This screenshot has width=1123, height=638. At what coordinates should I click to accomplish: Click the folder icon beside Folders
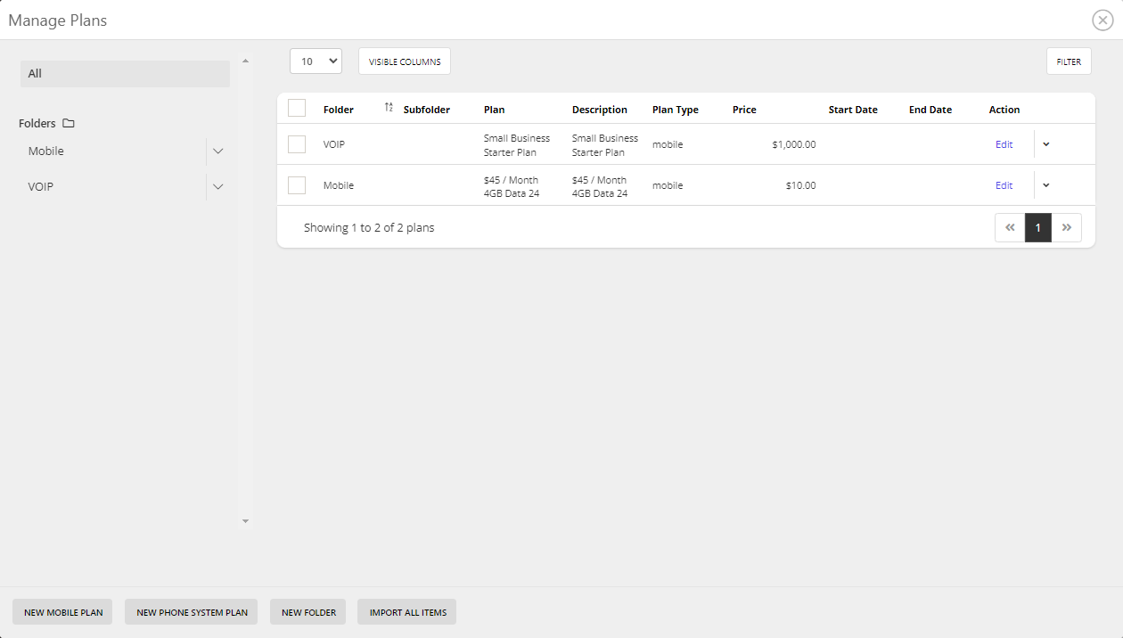coord(69,124)
